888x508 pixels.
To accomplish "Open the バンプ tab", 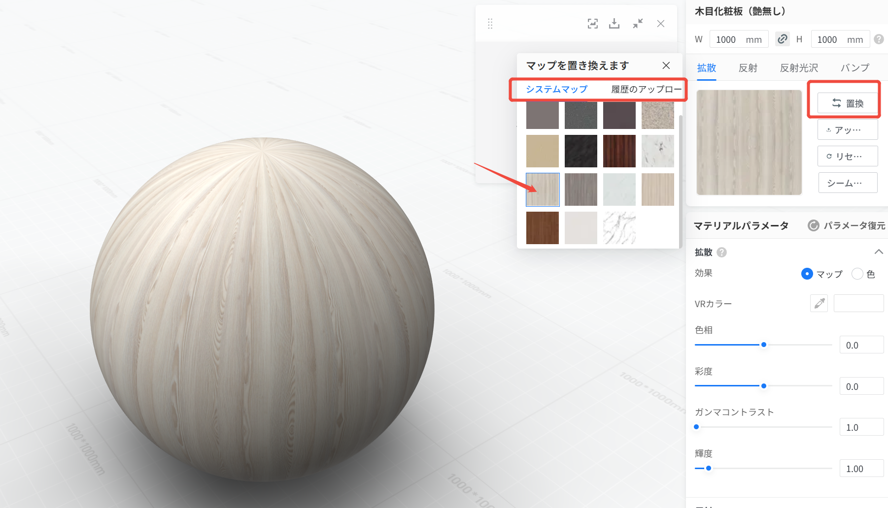I will click(x=855, y=68).
